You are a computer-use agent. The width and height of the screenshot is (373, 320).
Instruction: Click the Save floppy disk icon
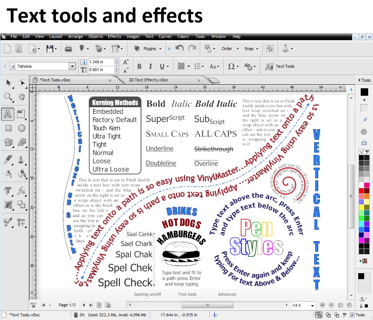coord(50,49)
